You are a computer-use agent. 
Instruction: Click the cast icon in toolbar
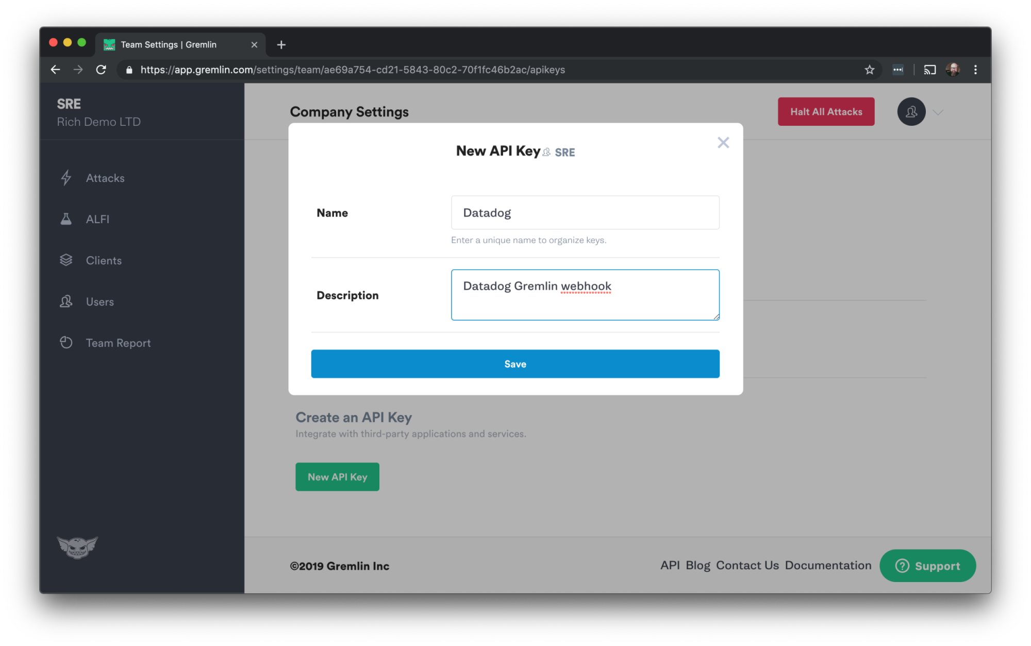pyautogui.click(x=929, y=70)
